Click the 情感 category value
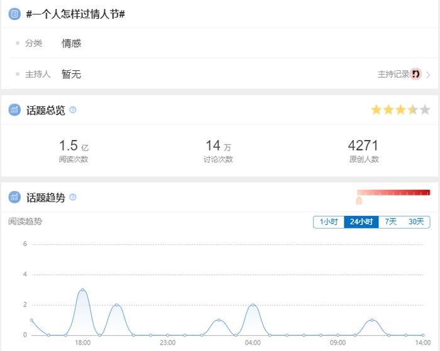Viewport: 440px width, 351px height. click(71, 43)
